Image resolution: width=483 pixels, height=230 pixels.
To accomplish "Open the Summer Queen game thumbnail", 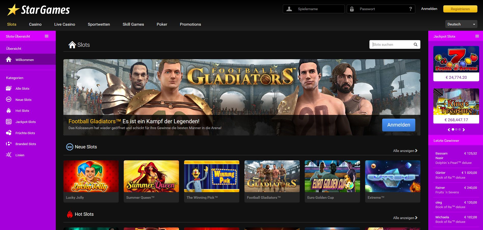I will click(151, 176).
